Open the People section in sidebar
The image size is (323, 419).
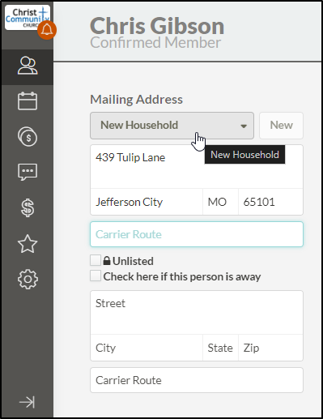[28, 66]
